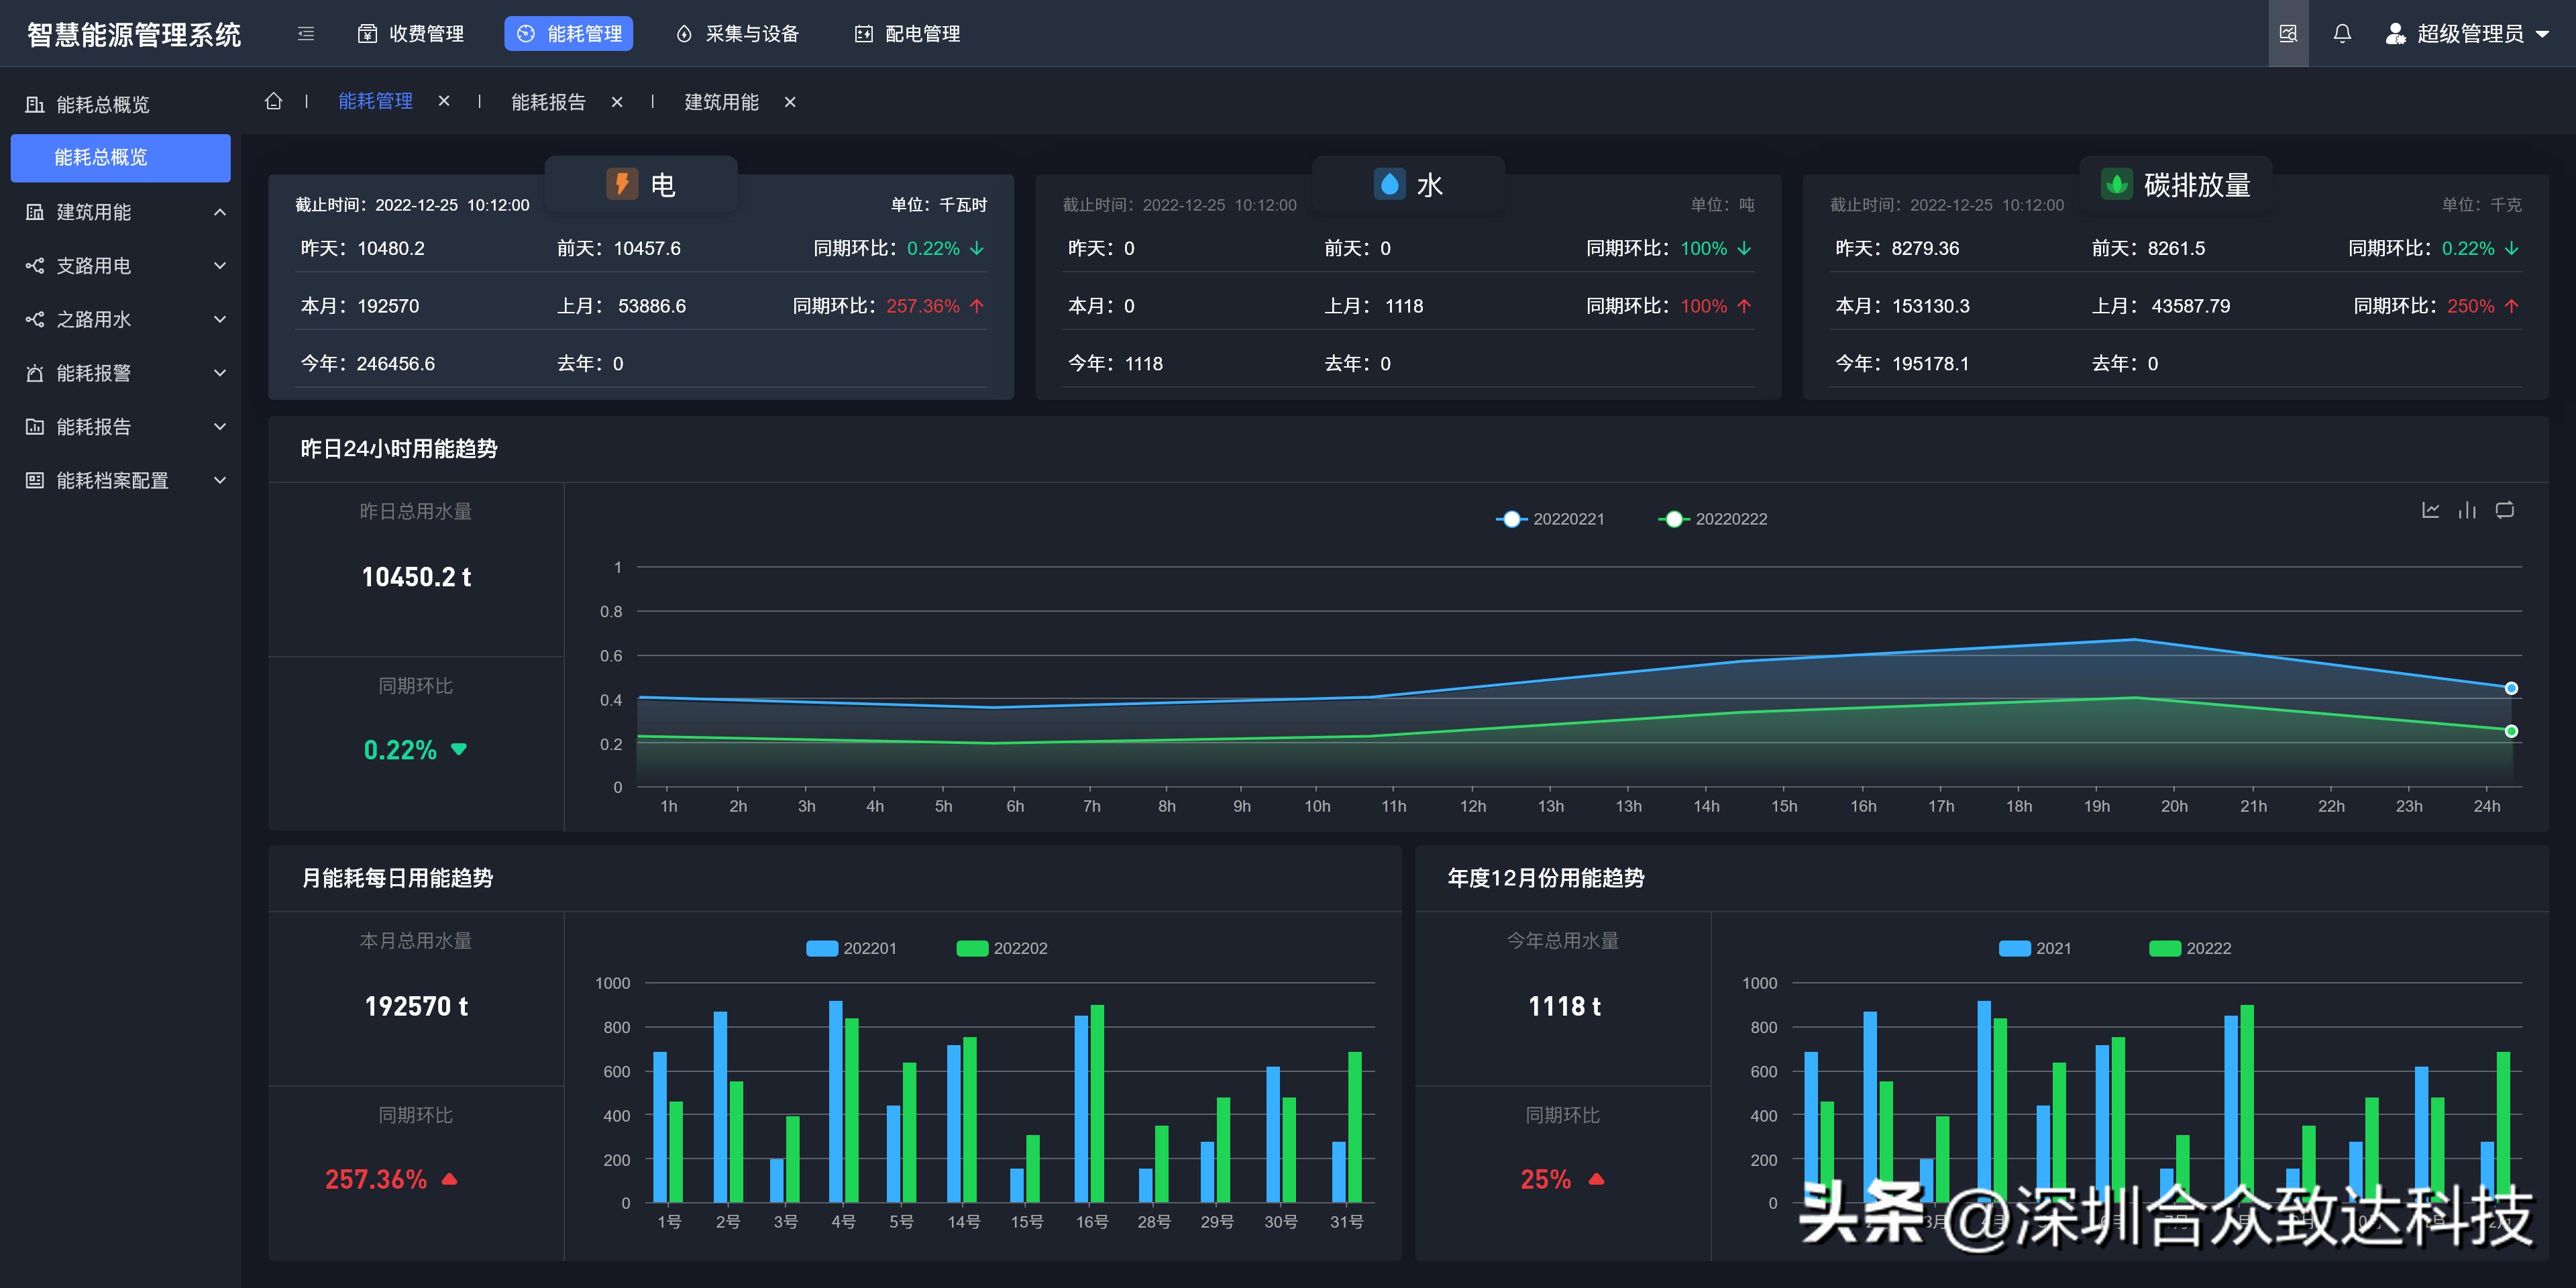Click the 能耗总概览 sidebar icon

coord(33,104)
